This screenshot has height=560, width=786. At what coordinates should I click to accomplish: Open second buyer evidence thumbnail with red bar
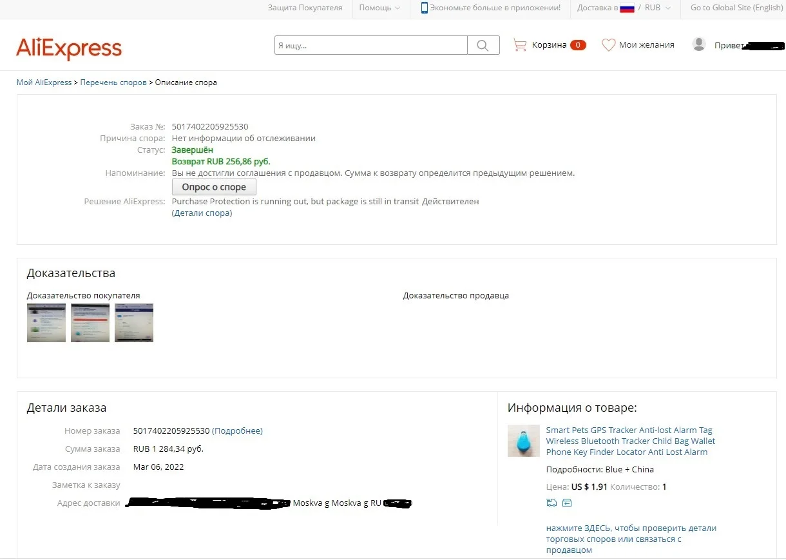[x=90, y=323]
